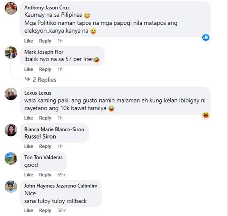The width and height of the screenshot is (228, 216).
Task: View like reaction on Anthony's comment
Action: pyautogui.click(x=206, y=37)
